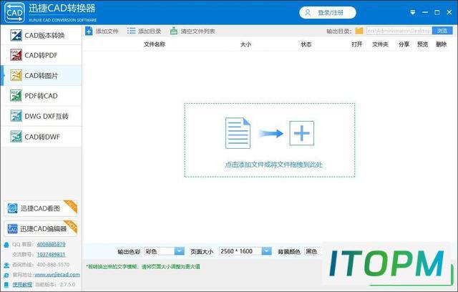The height and width of the screenshot is (292, 458).
Task: Click the 状态 column header
Action: click(x=306, y=44)
